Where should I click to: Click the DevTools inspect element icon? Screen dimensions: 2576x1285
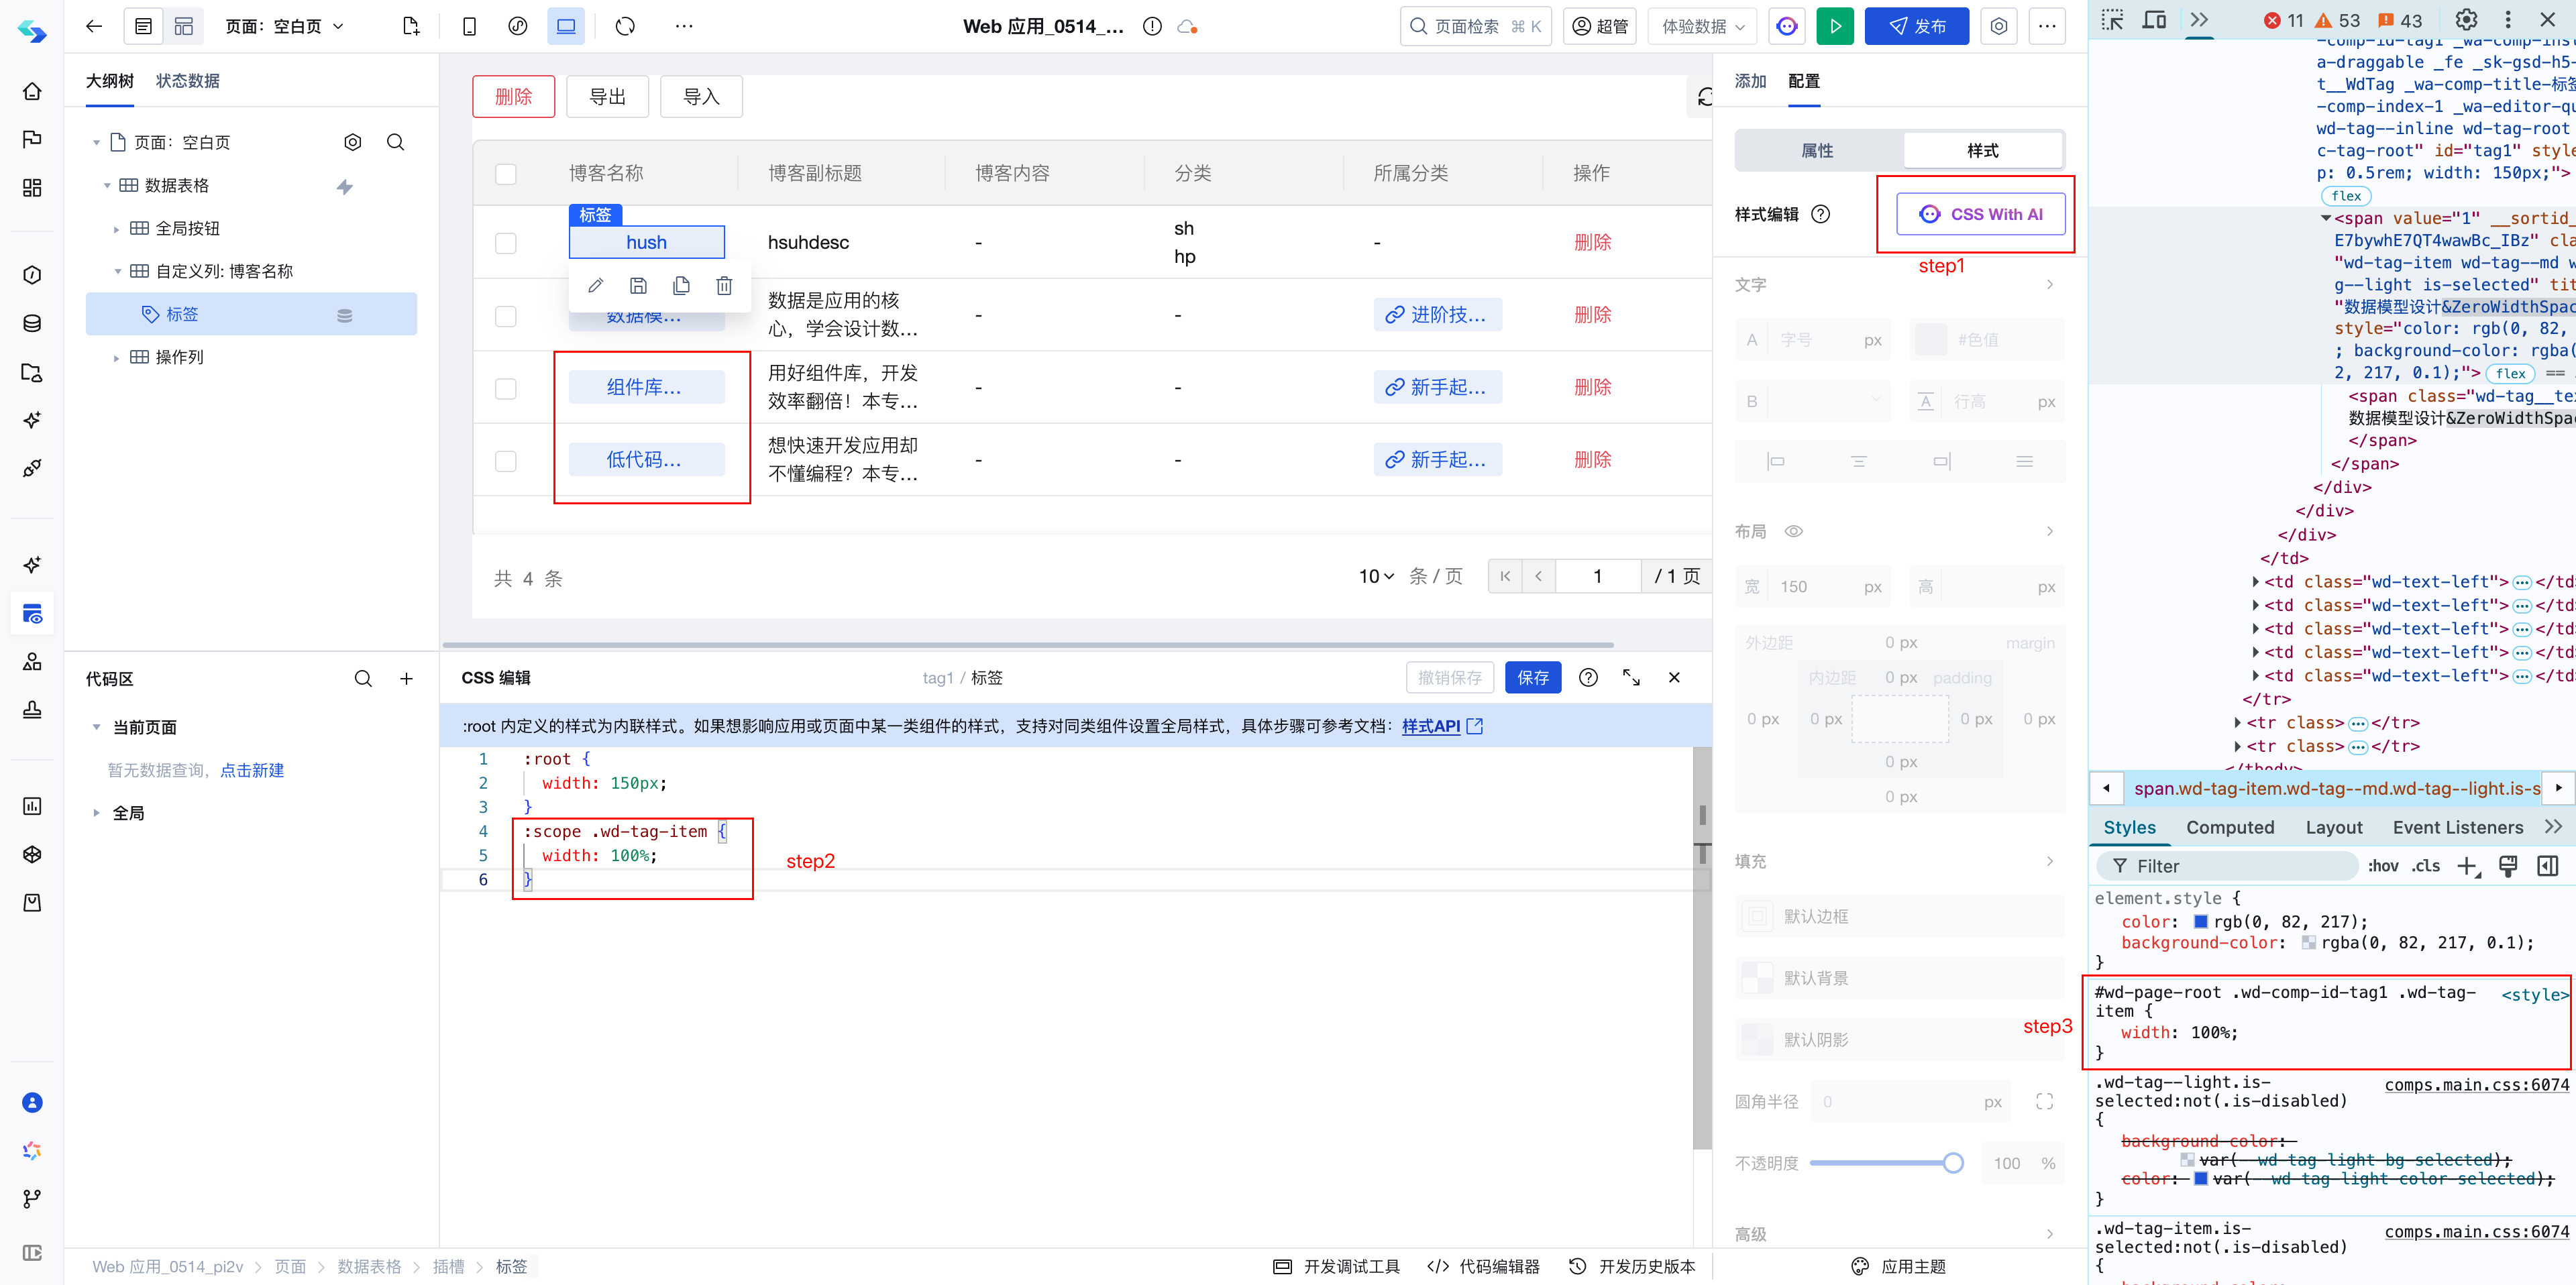pyautogui.click(x=2111, y=20)
